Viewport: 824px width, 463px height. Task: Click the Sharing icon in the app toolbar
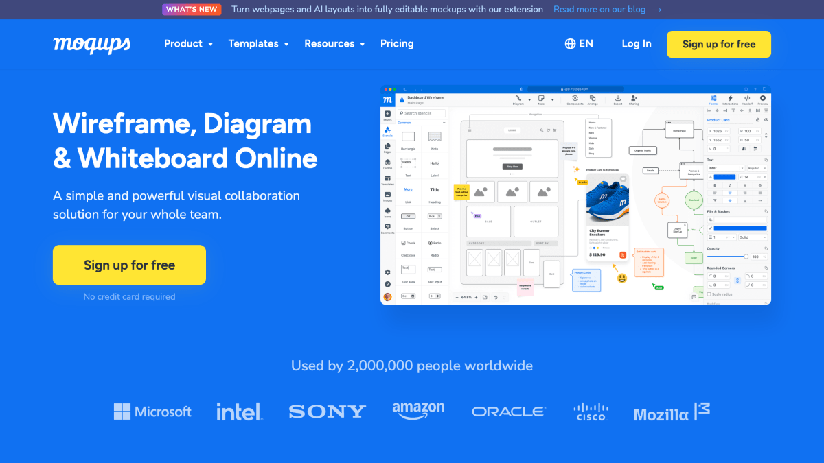[x=634, y=100]
